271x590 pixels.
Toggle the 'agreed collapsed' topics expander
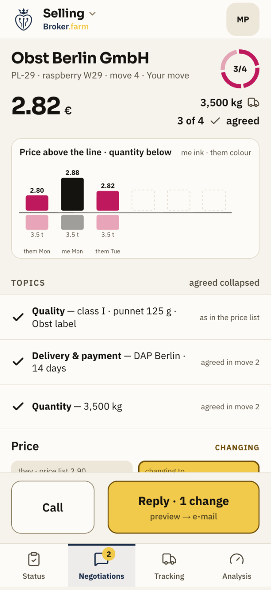pos(224,283)
